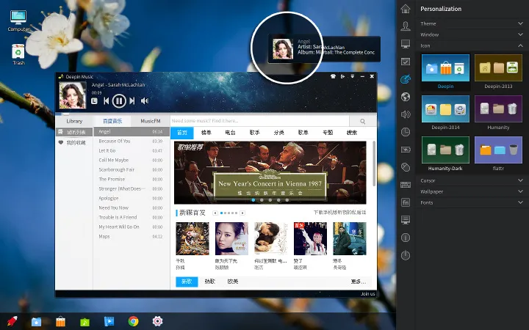Mute the Deepin Music volume icon
529x330 pixels.
click(145, 100)
